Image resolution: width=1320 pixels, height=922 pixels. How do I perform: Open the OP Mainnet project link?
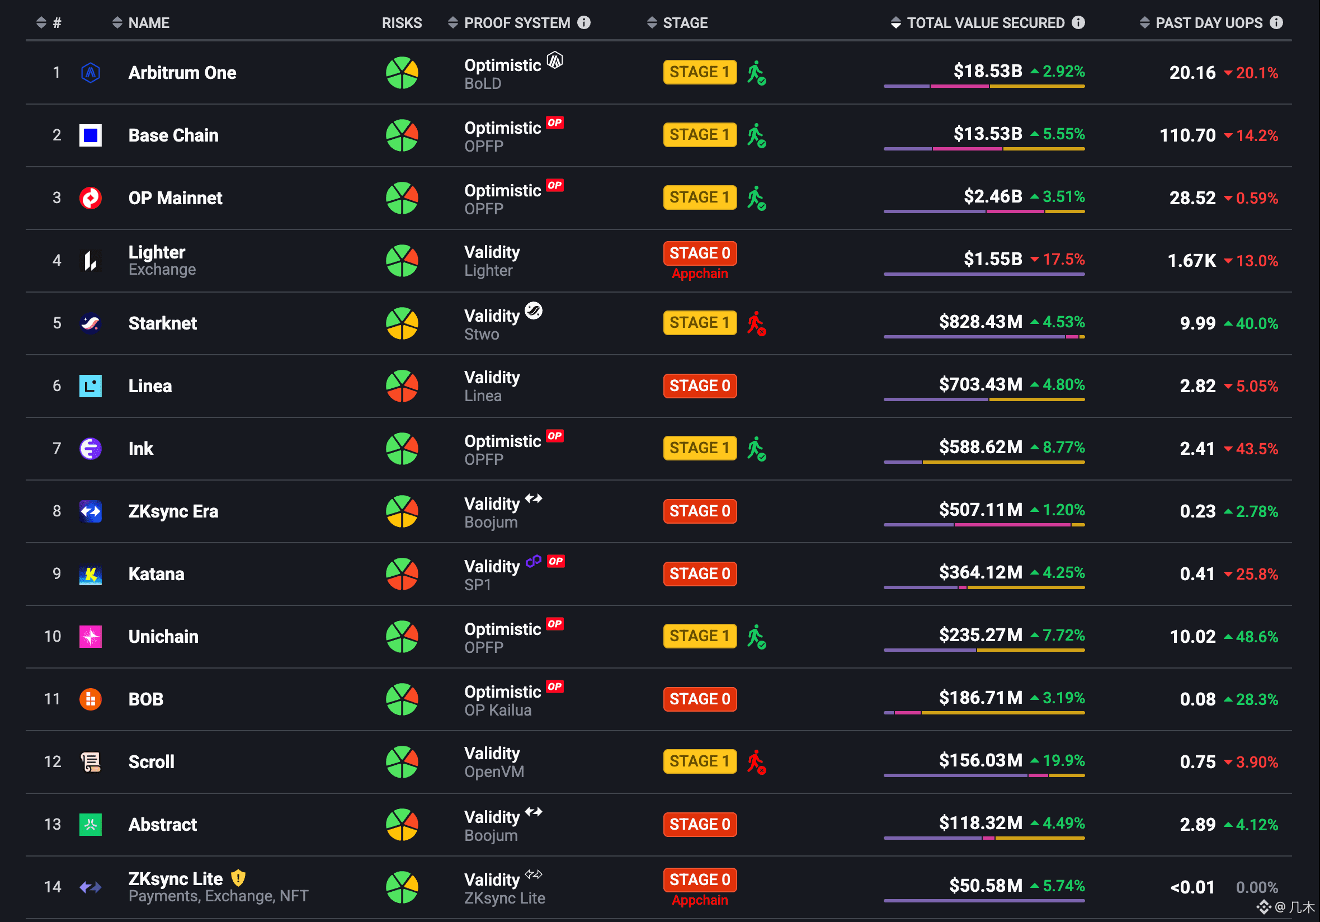[x=175, y=198]
